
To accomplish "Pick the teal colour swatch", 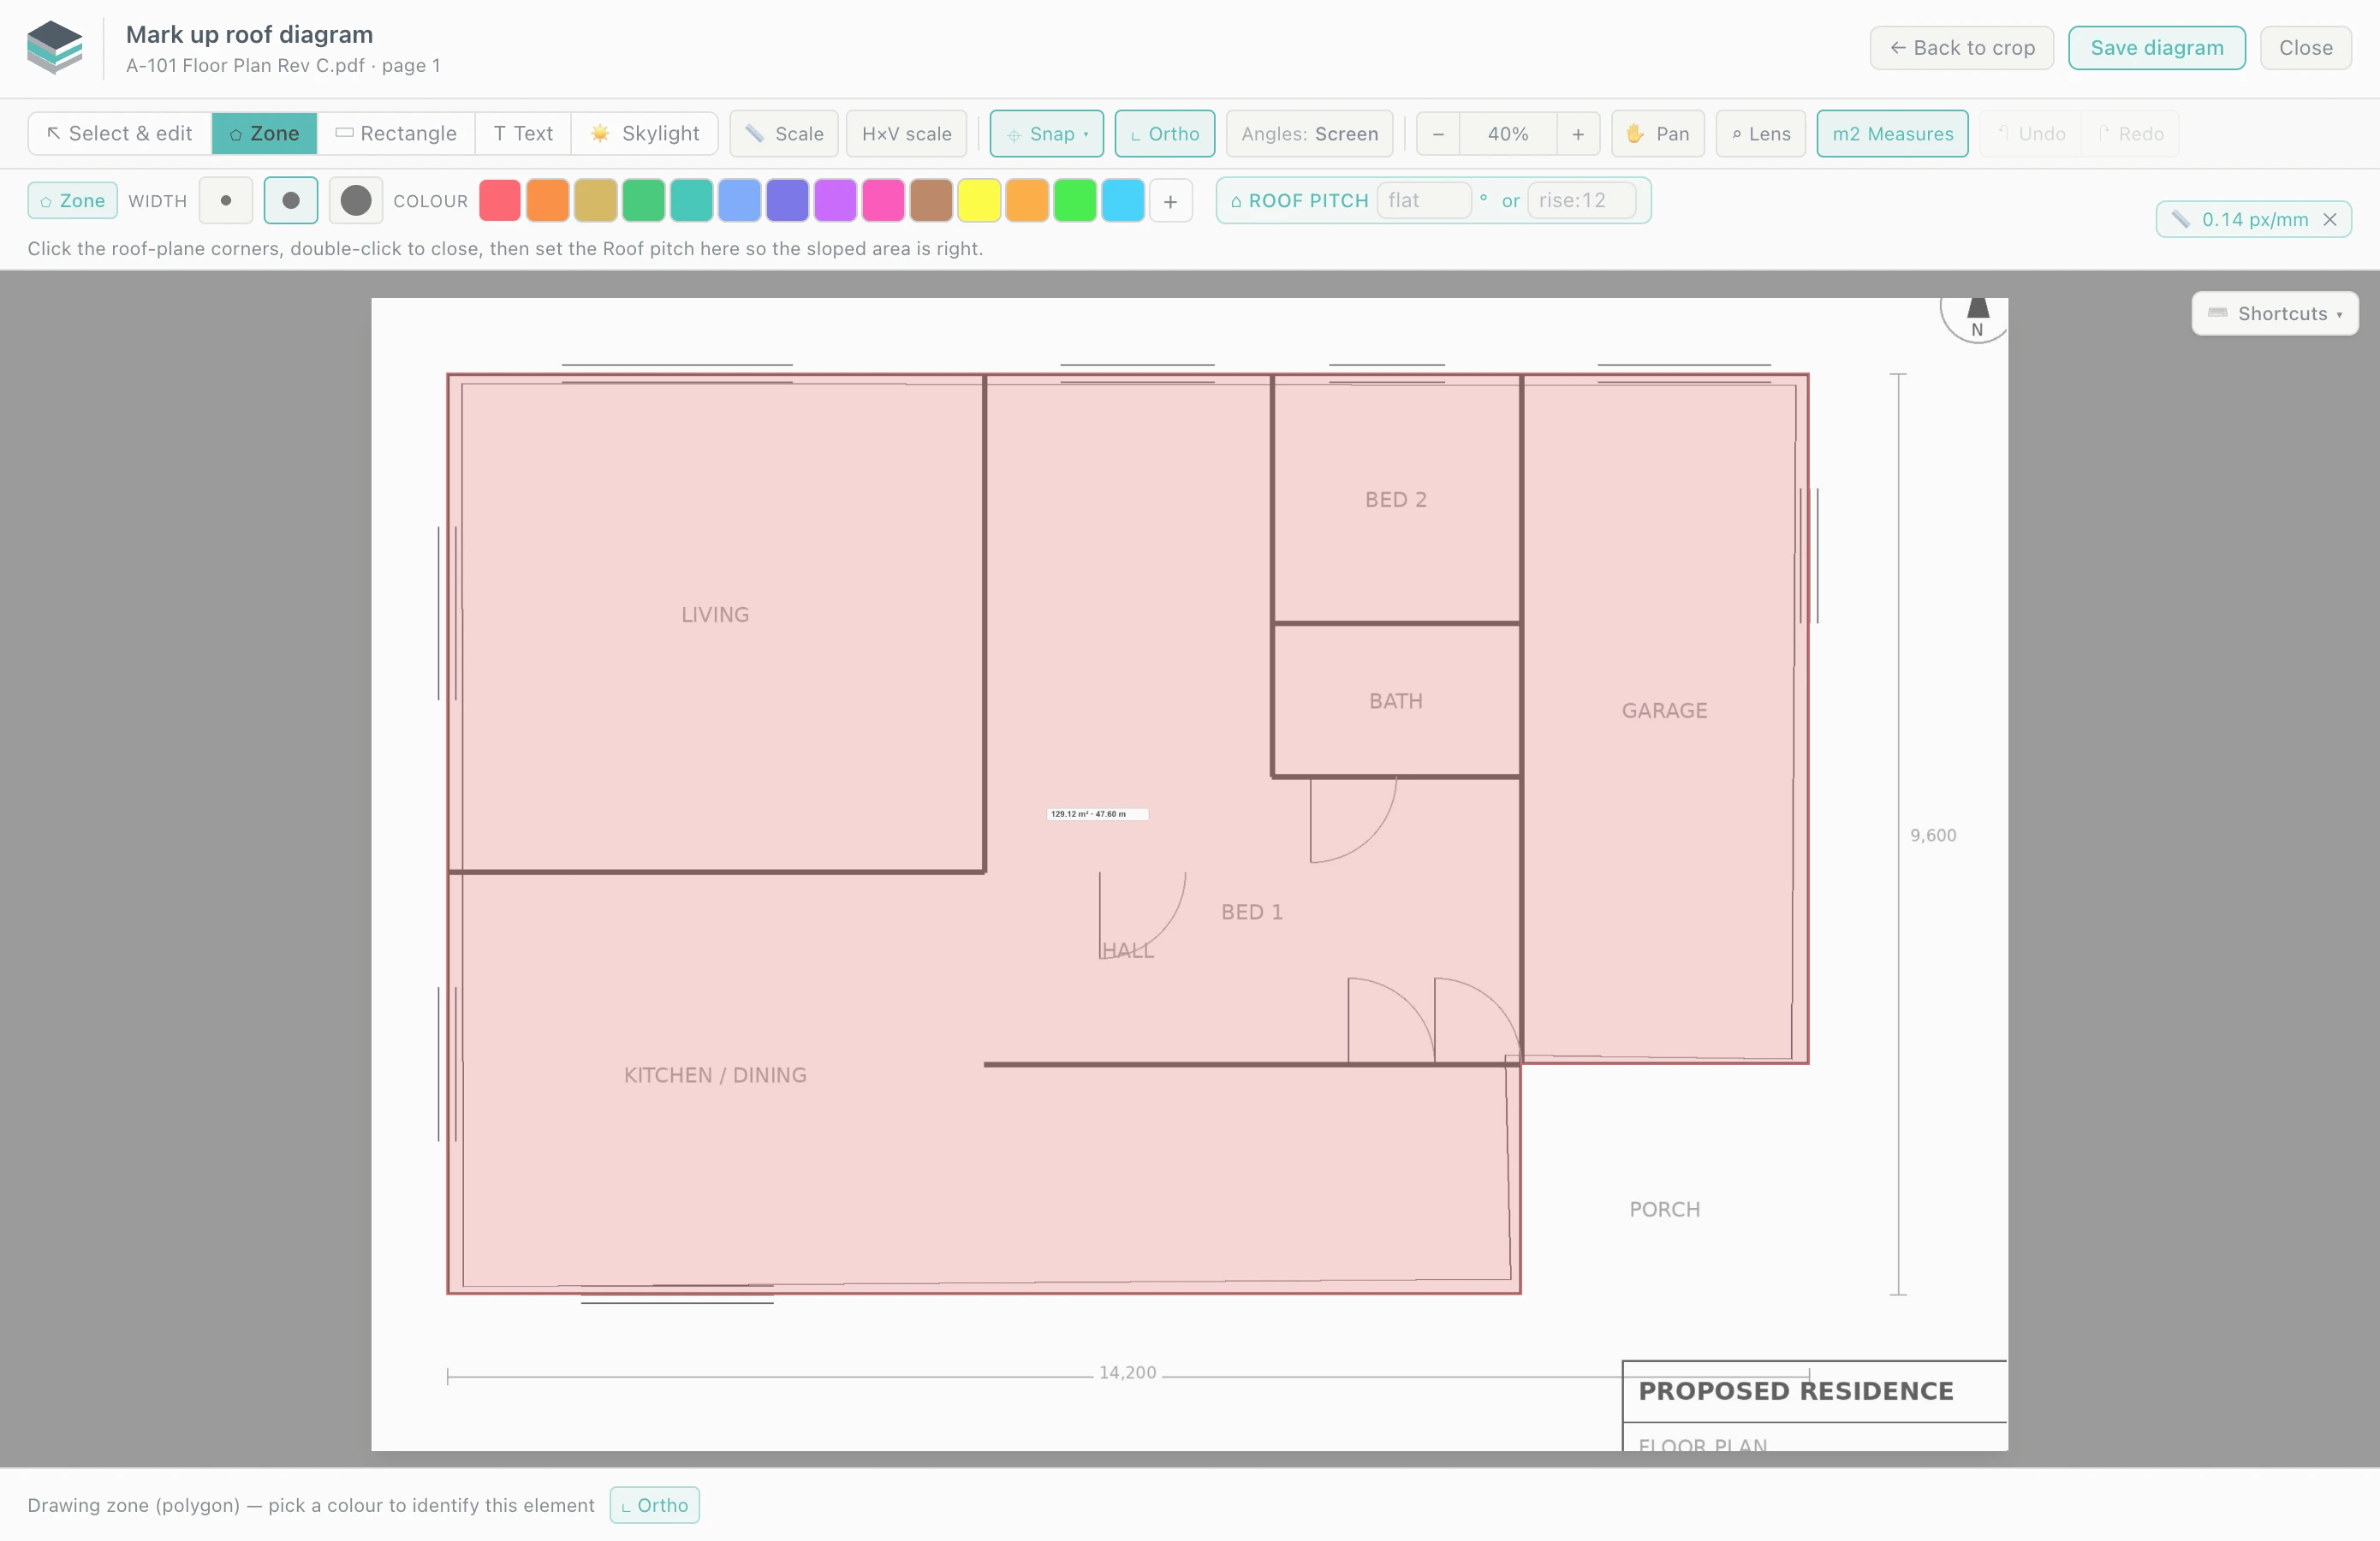I will (692, 200).
